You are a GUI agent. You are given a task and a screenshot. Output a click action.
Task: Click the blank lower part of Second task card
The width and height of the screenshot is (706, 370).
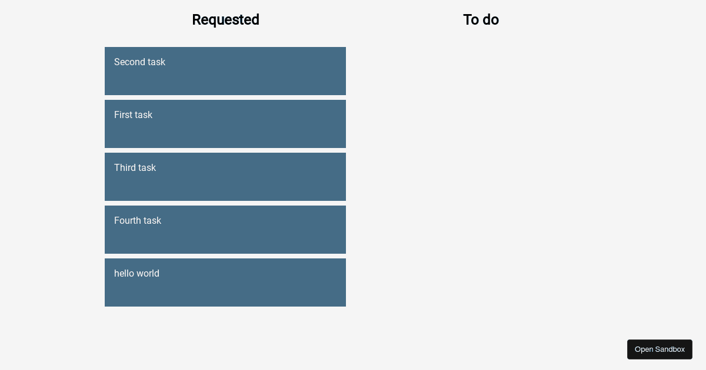click(225, 84)
